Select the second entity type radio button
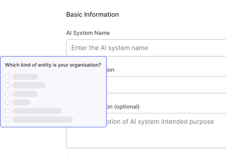The image size is (226, 159). (7, 85)
